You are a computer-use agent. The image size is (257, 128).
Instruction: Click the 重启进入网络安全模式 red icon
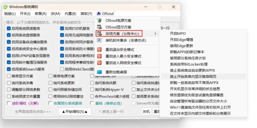99,63
